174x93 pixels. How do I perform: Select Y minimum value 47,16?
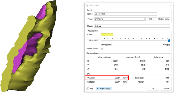point(116,65)
